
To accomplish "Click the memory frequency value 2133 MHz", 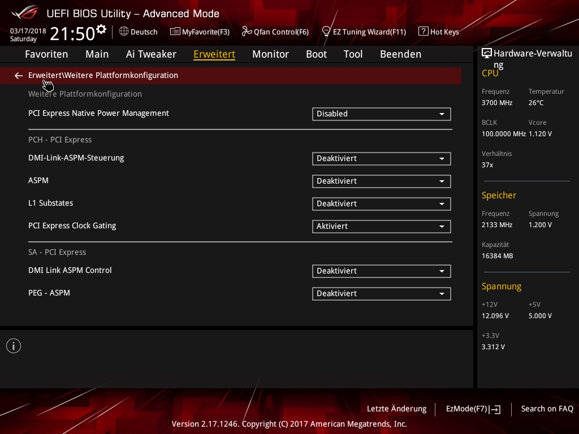I will point(497,225).
